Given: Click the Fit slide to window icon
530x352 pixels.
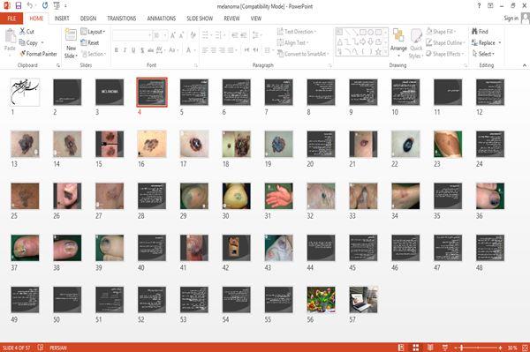Looking at the screenshot, I should tap(525, 348).
